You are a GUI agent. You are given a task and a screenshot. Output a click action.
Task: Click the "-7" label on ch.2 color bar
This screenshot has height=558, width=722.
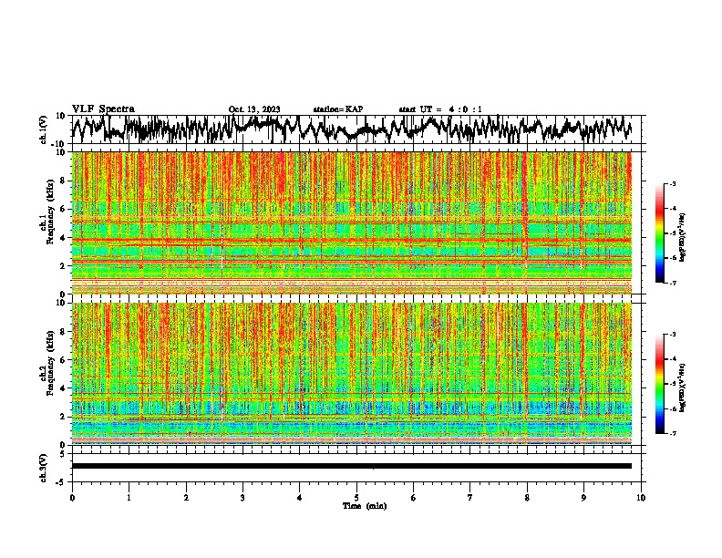673,434
